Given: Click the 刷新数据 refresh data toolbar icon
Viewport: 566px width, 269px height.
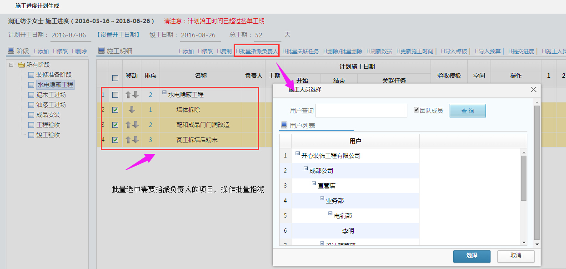Looking at the screenshot, I should coord(379,51).
